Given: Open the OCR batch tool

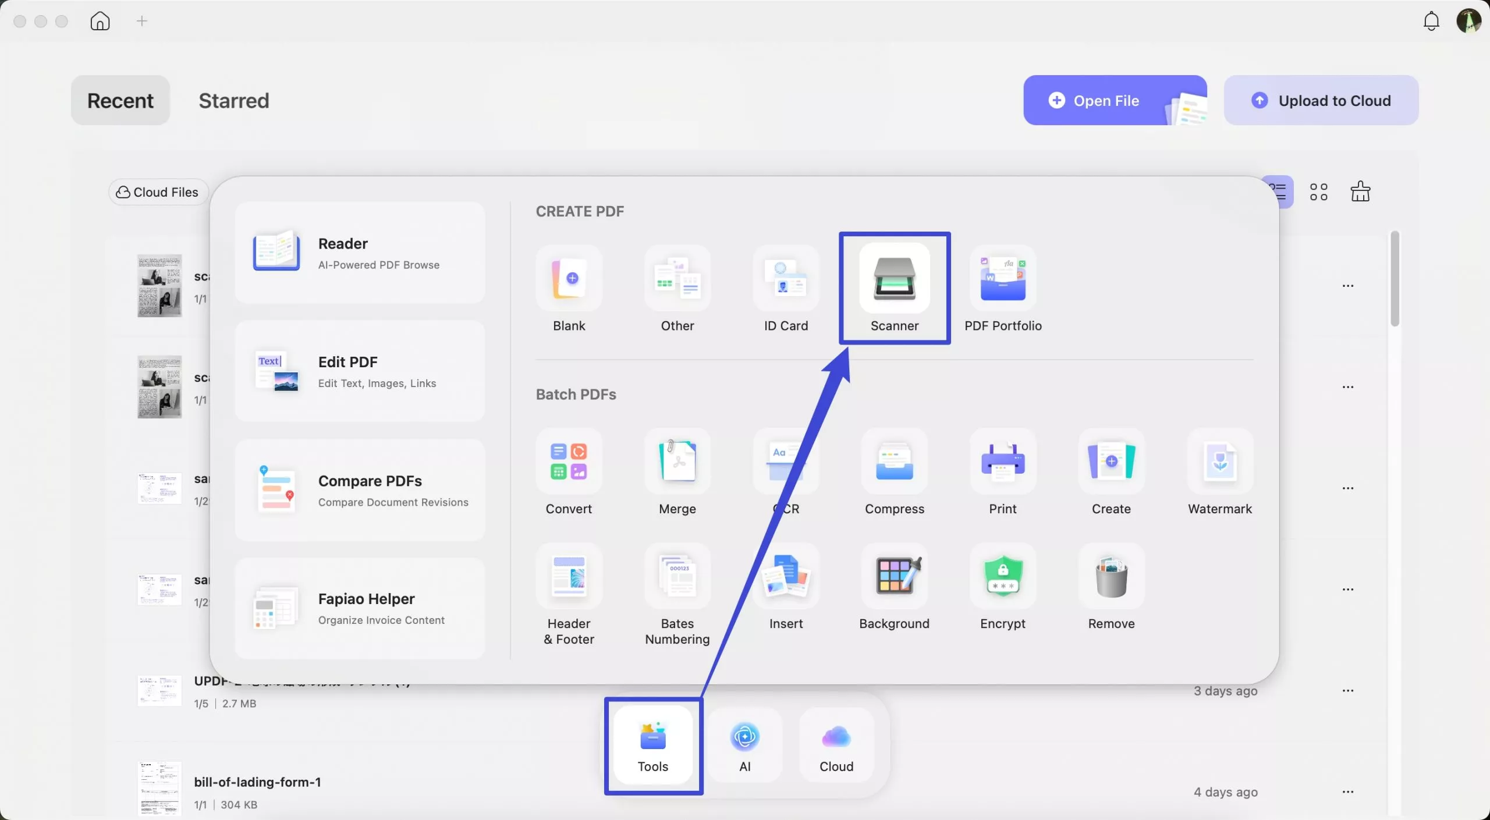Looking at the screenshot, I should [786, 462].
